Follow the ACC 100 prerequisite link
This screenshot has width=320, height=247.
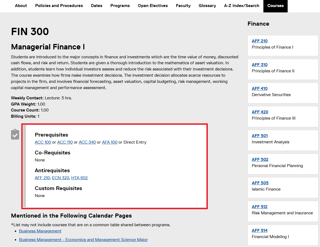43,142
